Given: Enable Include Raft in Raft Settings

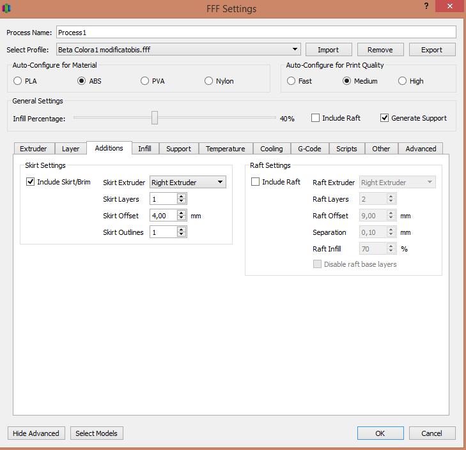Looking at the screenshot, I should tap(256, 182).
